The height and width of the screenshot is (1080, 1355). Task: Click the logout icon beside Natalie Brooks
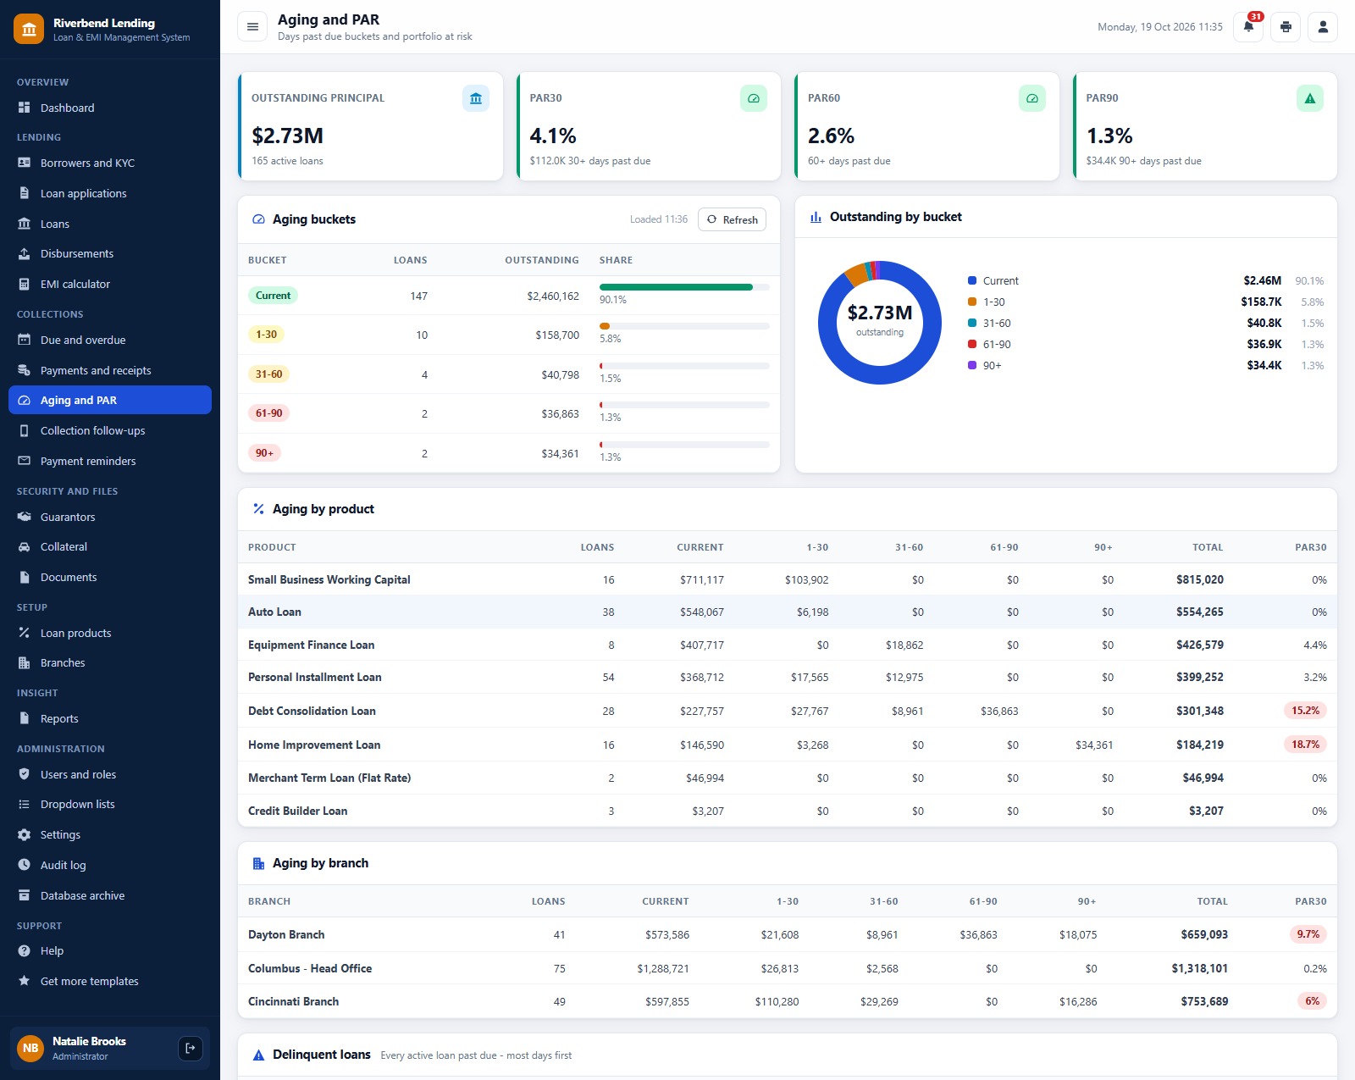(x=191, y=1048)
